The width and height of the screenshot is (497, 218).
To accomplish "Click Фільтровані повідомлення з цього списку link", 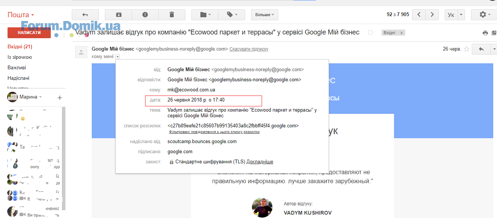I will pyautogui.click(x=214, y=132).
